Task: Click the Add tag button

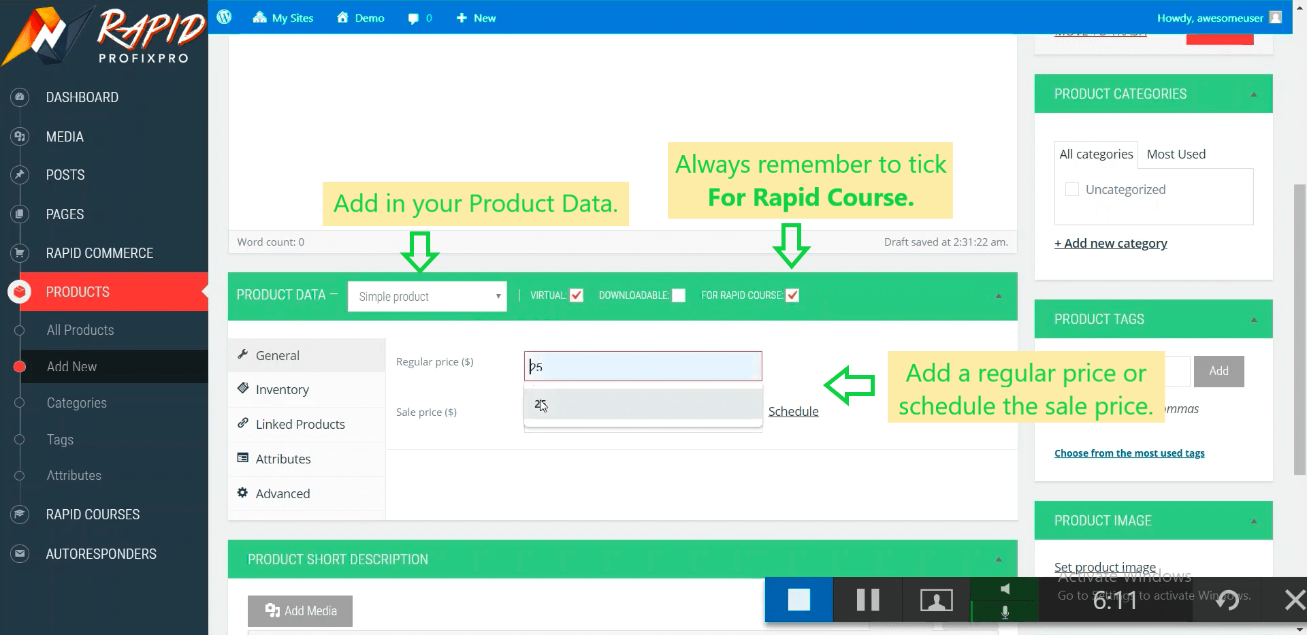Action: click(x=1219, y=372)
